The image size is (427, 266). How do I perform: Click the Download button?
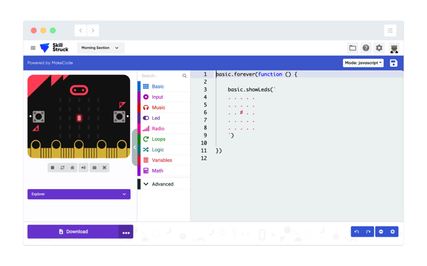(73, 232)
